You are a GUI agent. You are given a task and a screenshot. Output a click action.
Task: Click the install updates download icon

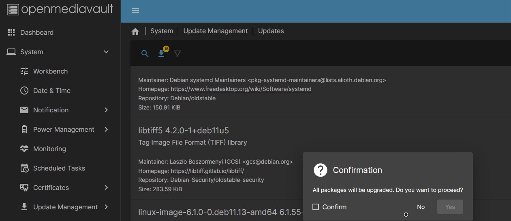click(161, 53)
